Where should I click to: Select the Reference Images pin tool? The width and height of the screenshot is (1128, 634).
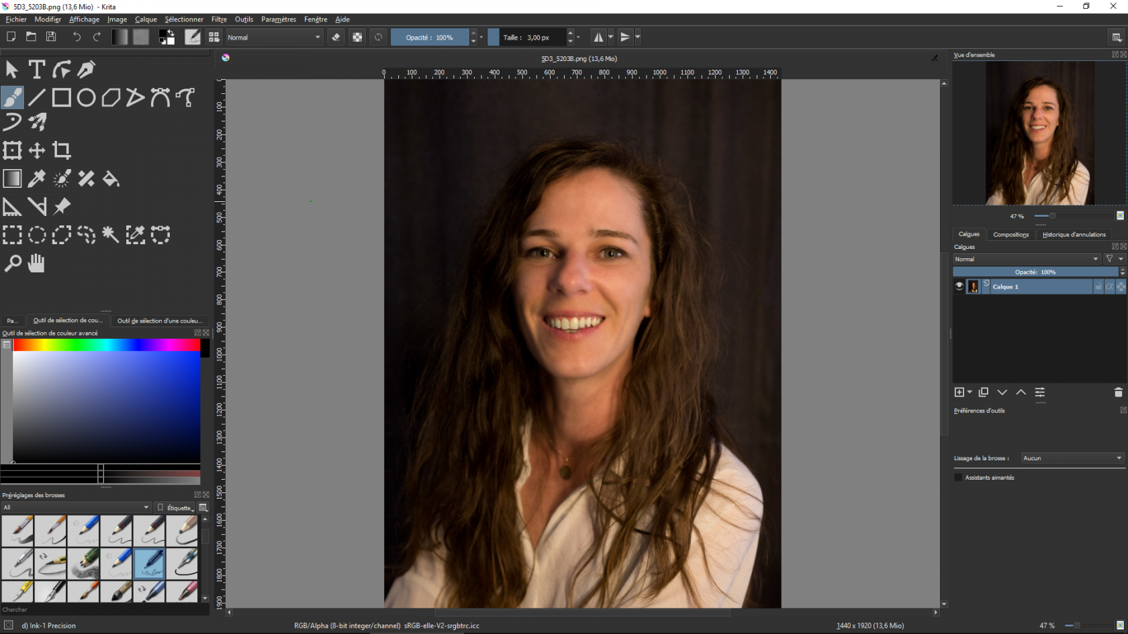[62, 207]
